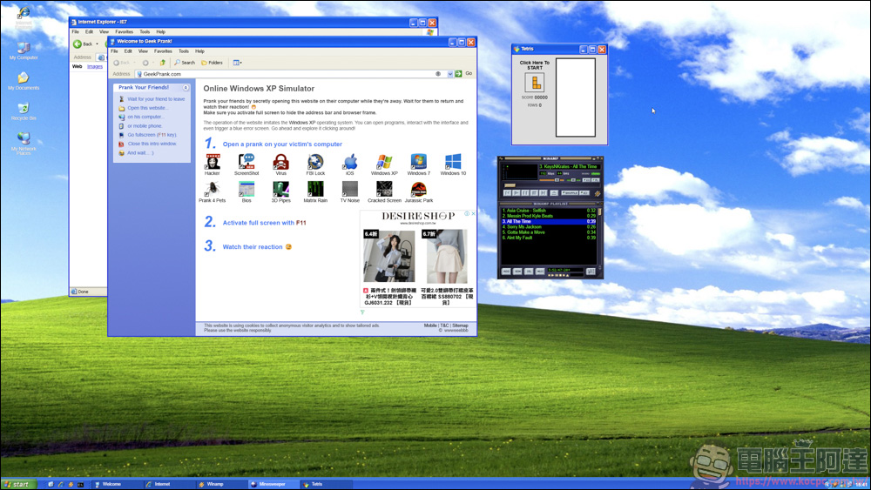Adjust the Winamp balance slider
This screenshot has width=871, height=490.
pyautogui.click(x=573, y=180)
